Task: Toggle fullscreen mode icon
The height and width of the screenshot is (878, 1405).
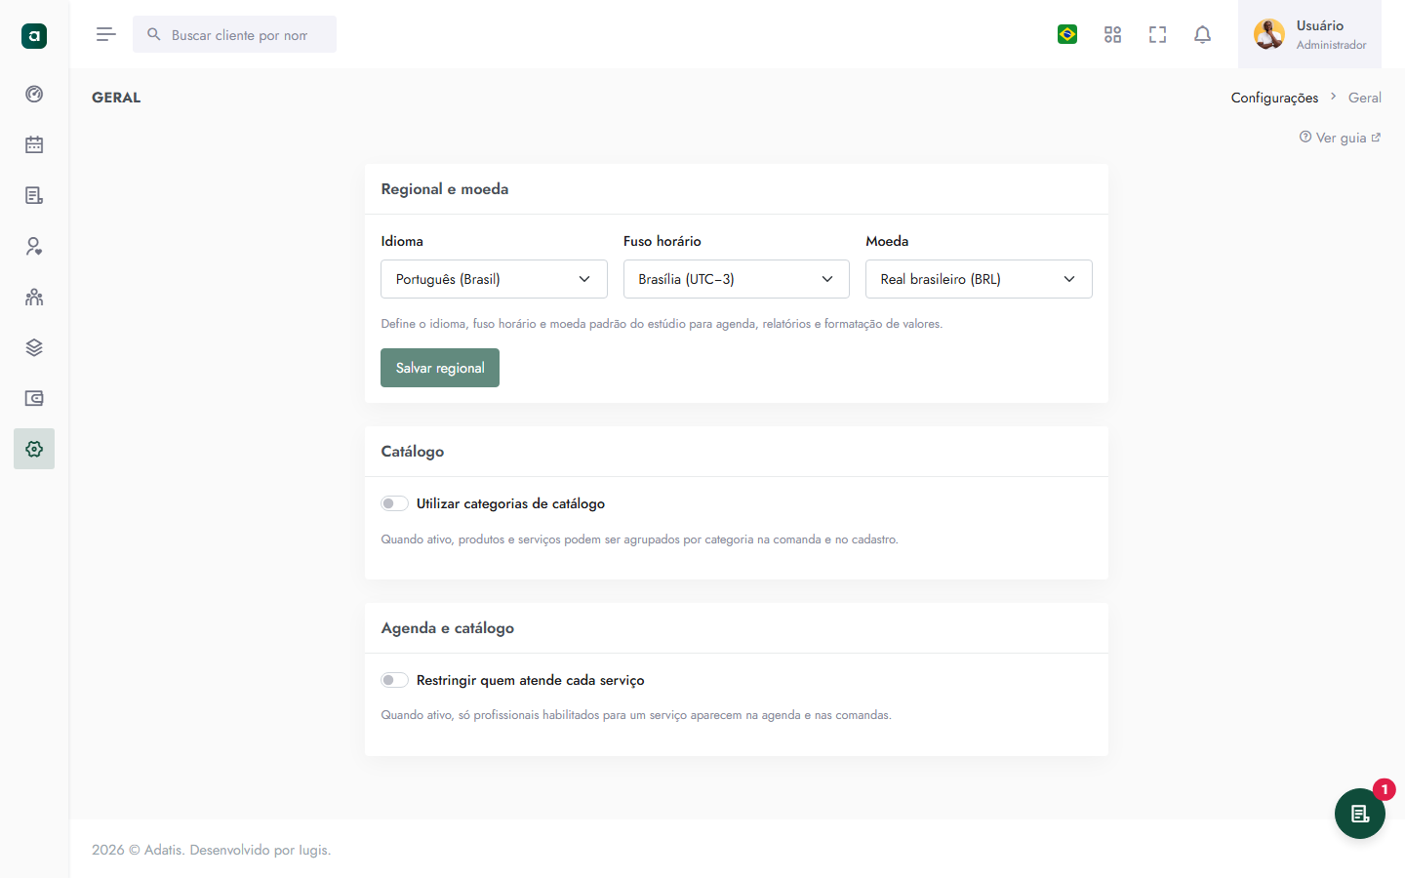Action: (1157, 34)
